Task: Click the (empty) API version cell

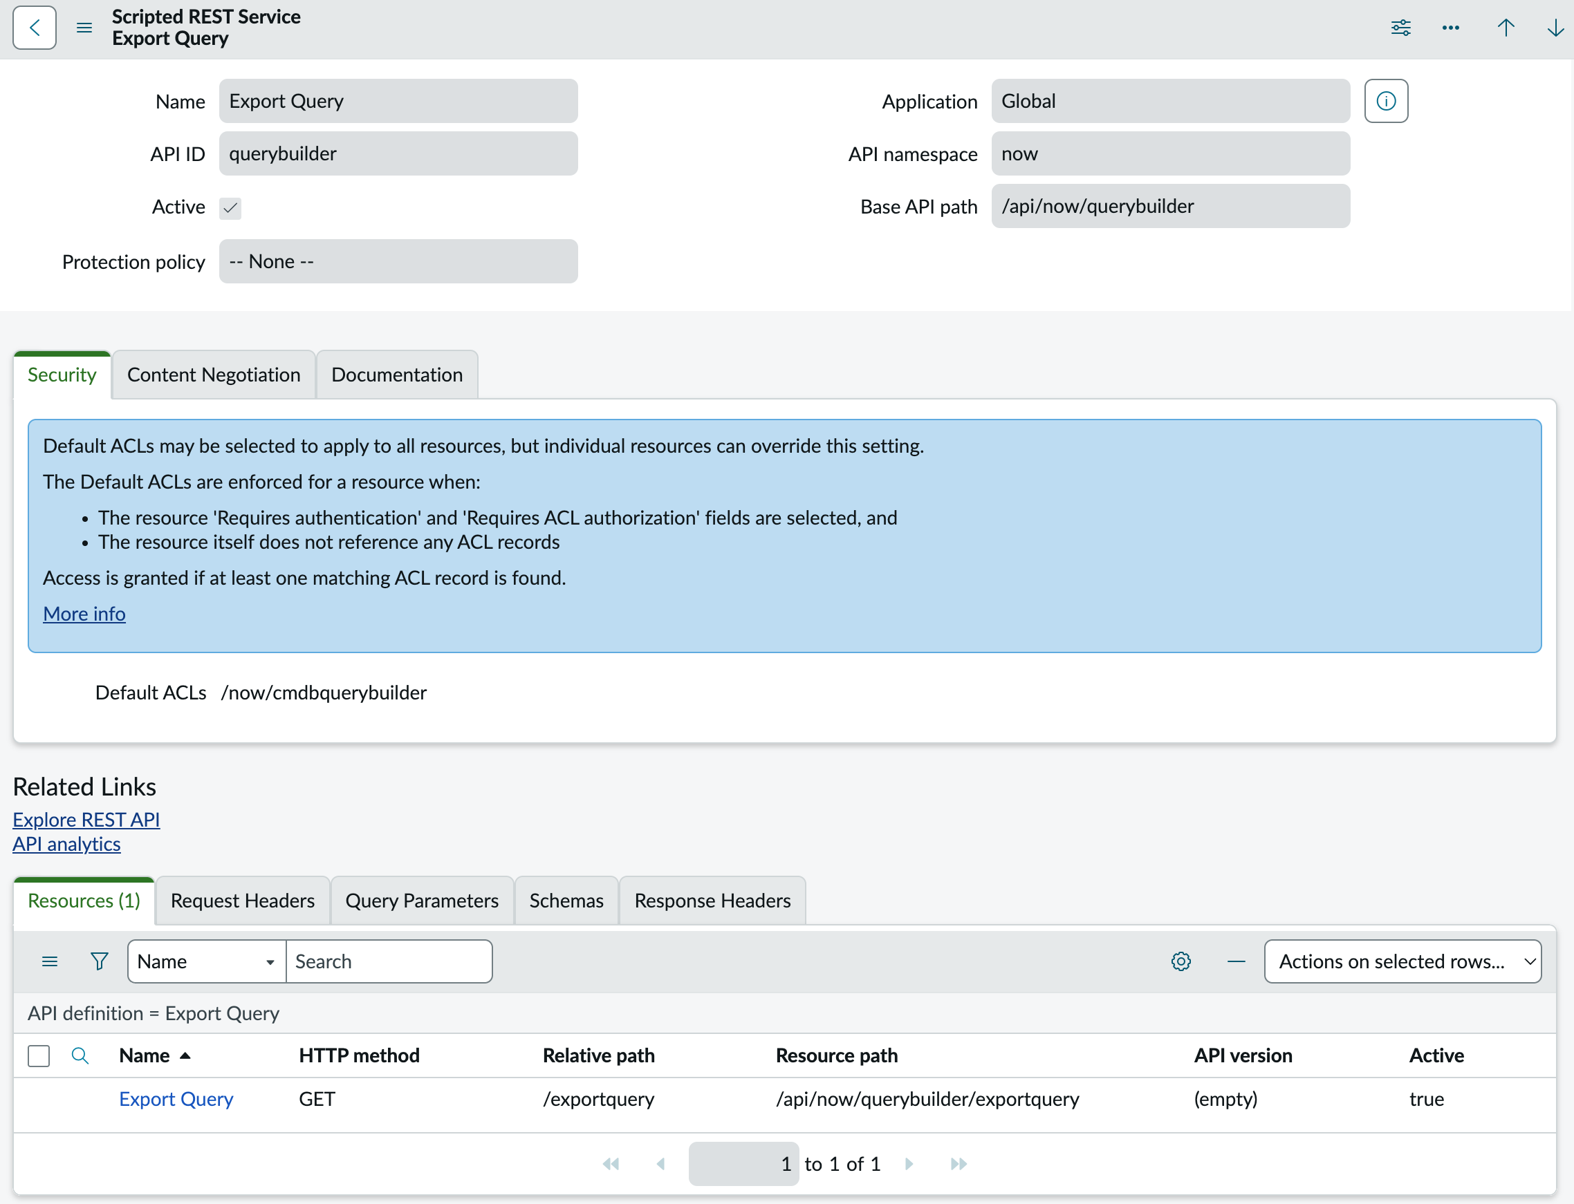Action: point(1225,1099)
